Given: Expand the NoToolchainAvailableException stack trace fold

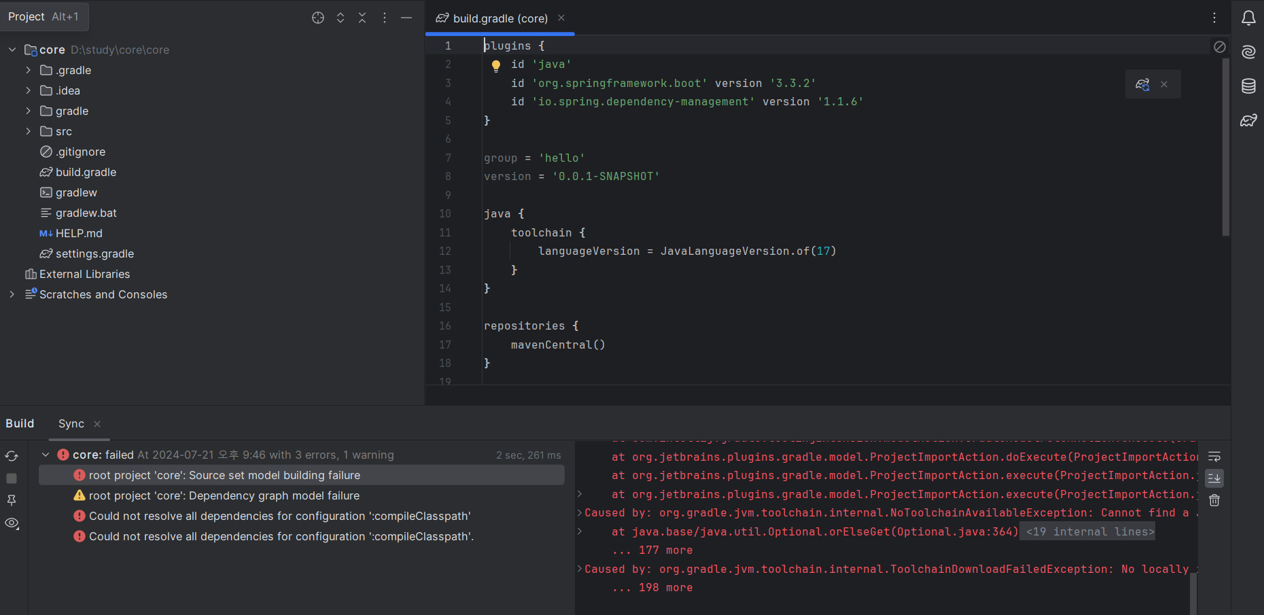Looking at the screenshot, I should pos(580,512).
